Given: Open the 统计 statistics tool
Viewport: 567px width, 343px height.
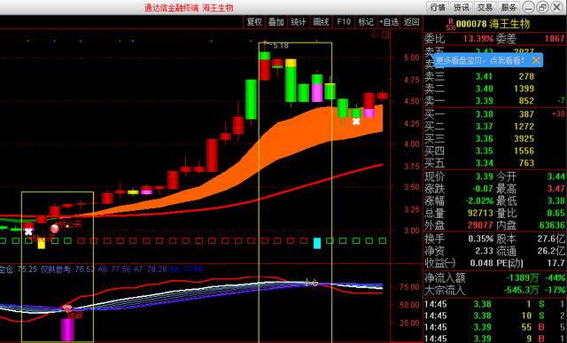Looking at the screenshot, I should click(x=299, y=22).
